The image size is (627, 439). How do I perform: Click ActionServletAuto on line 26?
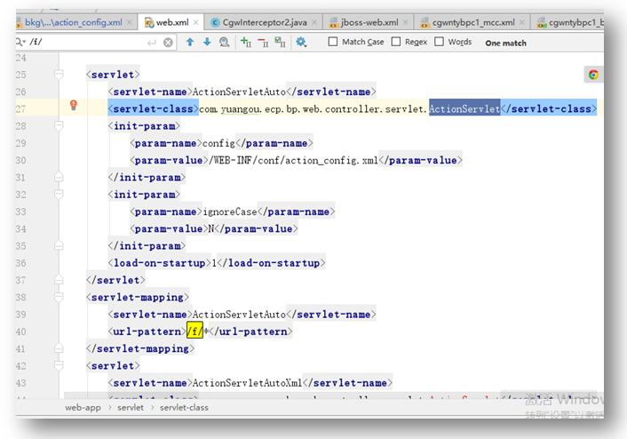point(239,92)
